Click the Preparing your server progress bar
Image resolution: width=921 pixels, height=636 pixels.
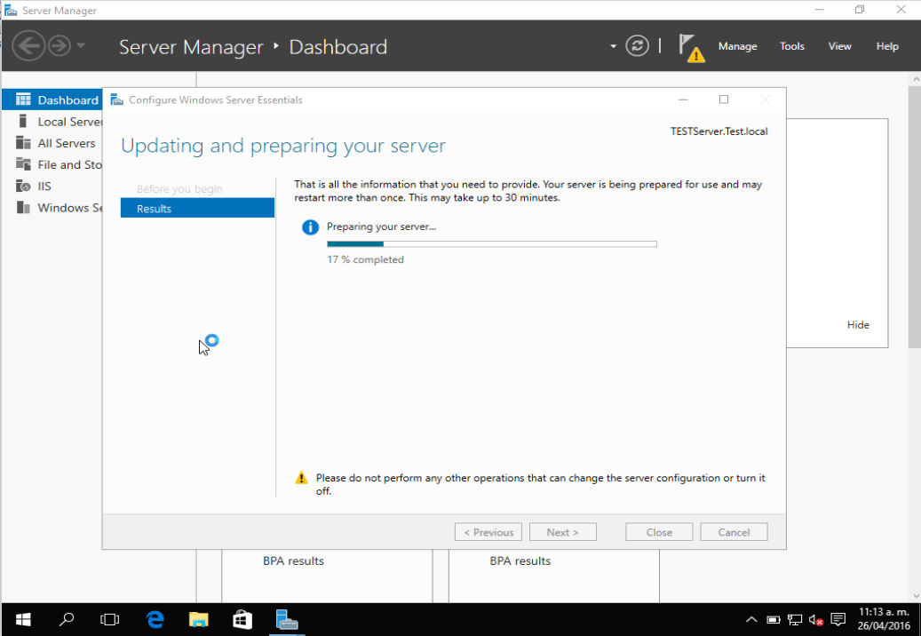(492, 243)
